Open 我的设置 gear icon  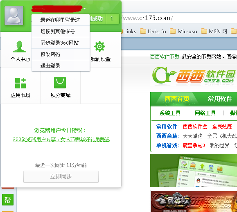(x=99, y=46)
